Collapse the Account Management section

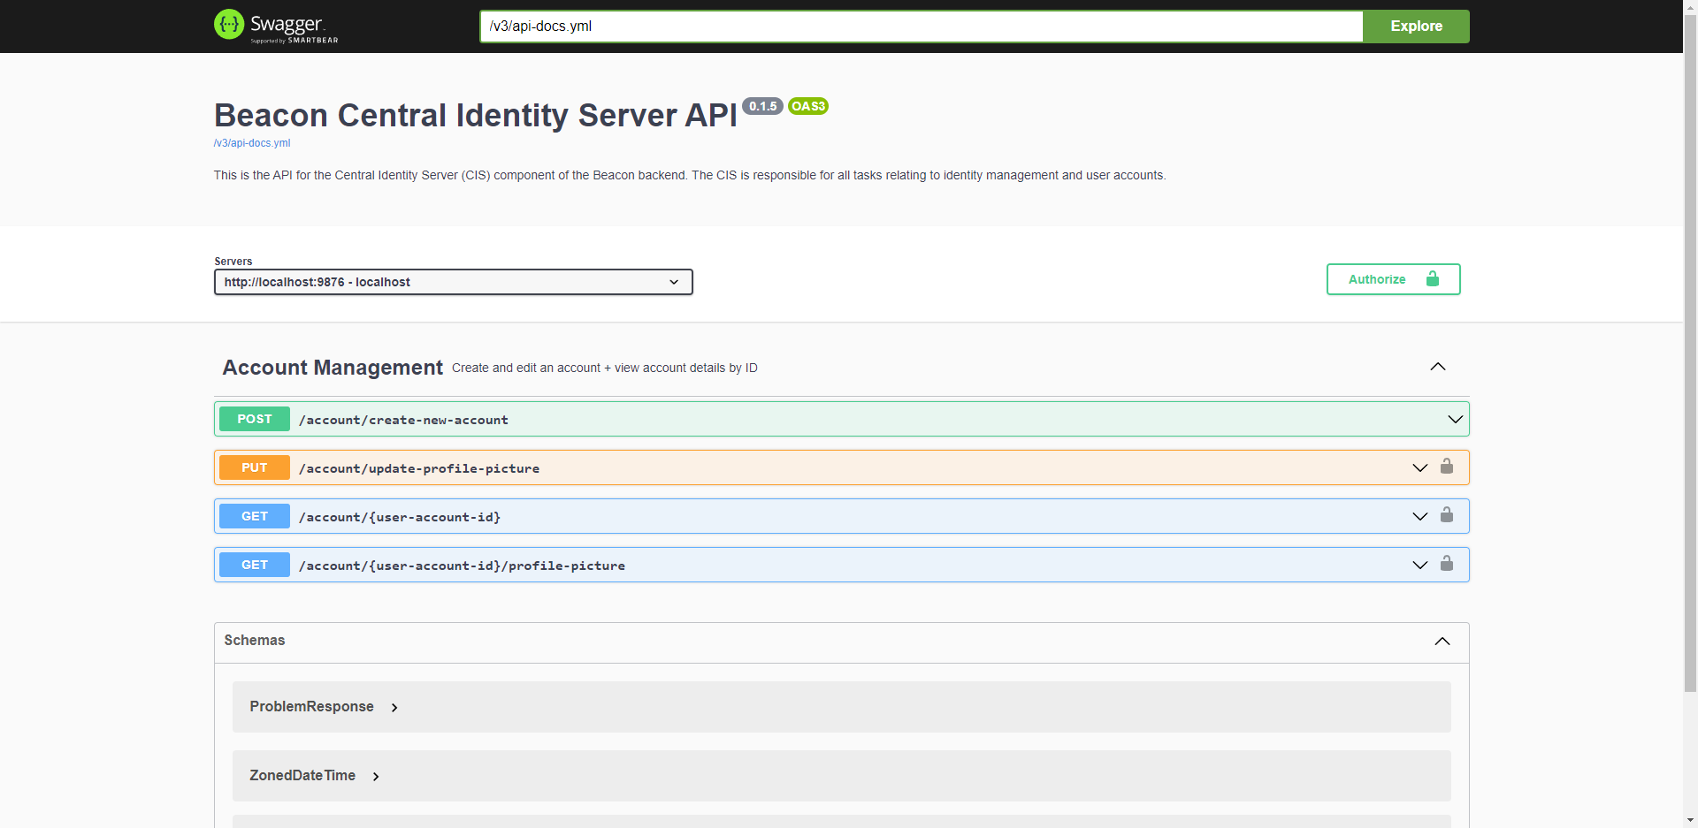pos(1438,367)
